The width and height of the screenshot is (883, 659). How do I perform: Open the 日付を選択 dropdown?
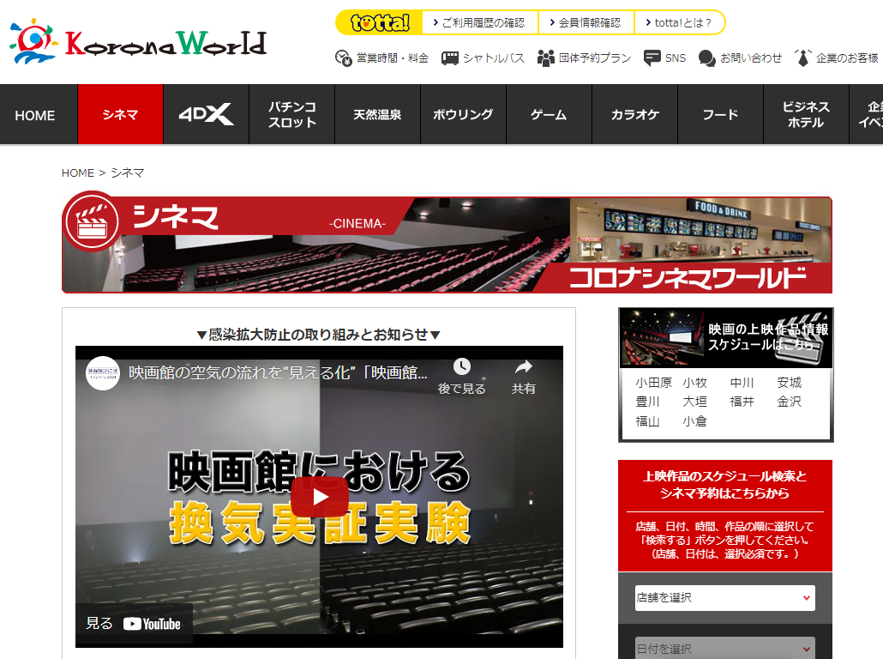(x=724, y=649)
